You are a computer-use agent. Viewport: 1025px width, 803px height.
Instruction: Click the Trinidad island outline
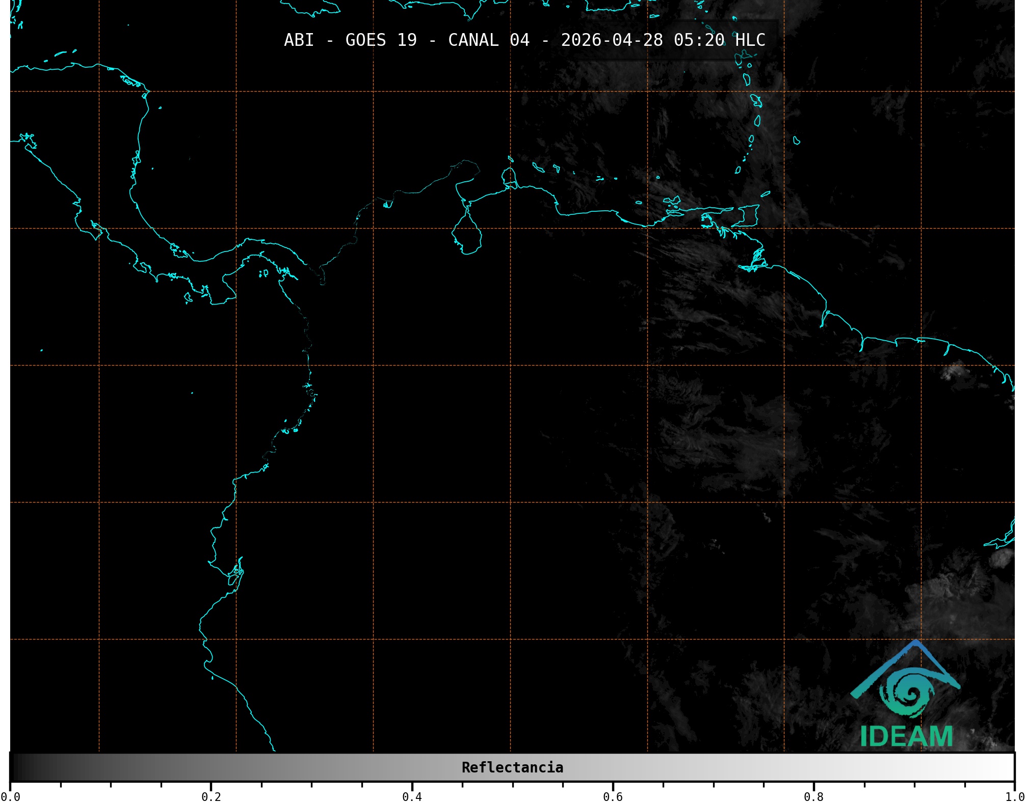point(747,216)
